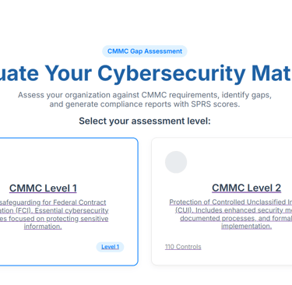This screenshot has width=292, height=285.
Task: Click 'documented processes, and formal' description line
Action: (x=236, y=218)
